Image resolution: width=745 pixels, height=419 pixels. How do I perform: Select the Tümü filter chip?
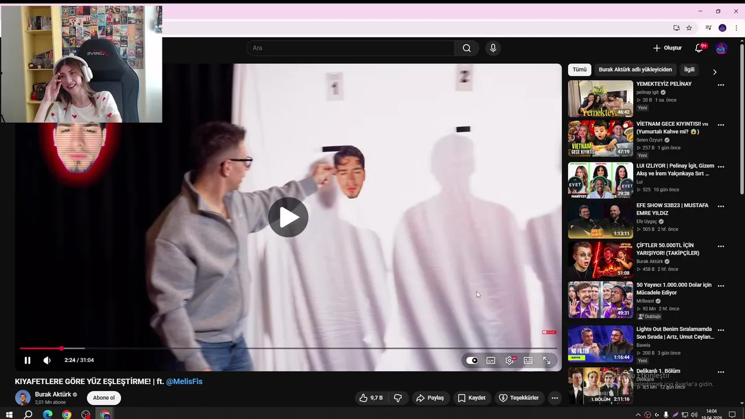580,70
